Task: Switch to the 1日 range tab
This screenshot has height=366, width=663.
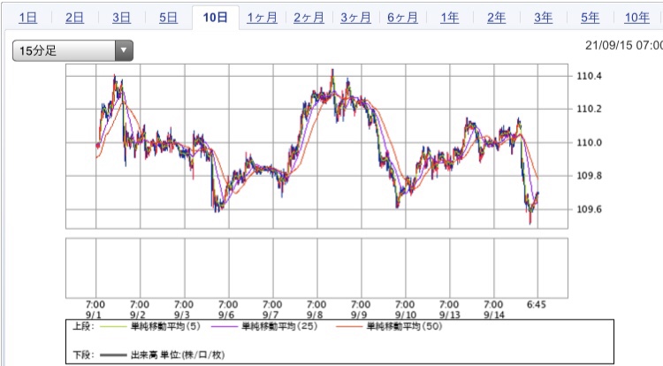Action: click(28, 18)
